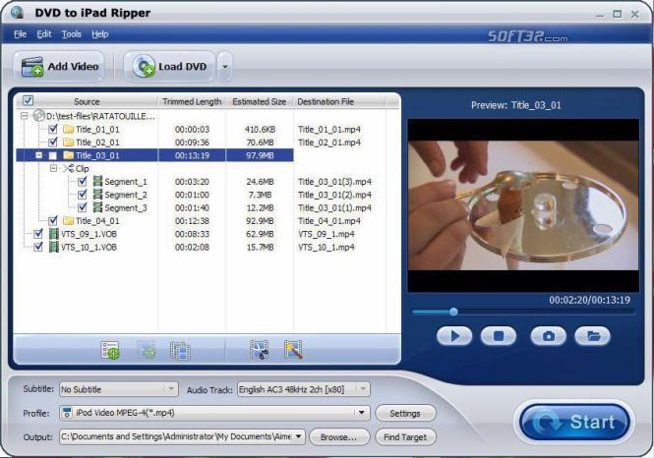The width and height of the screenshot is (654, 458).
Task: Click the Browse... button
Action: click(x=339, y=436)
